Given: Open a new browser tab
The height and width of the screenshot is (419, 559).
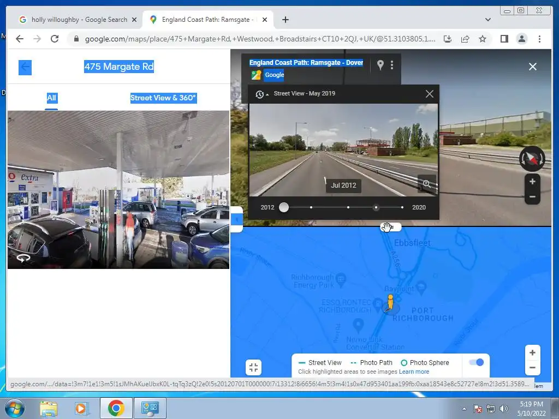Looking at the screenshot, I should [x=285, y=20].
